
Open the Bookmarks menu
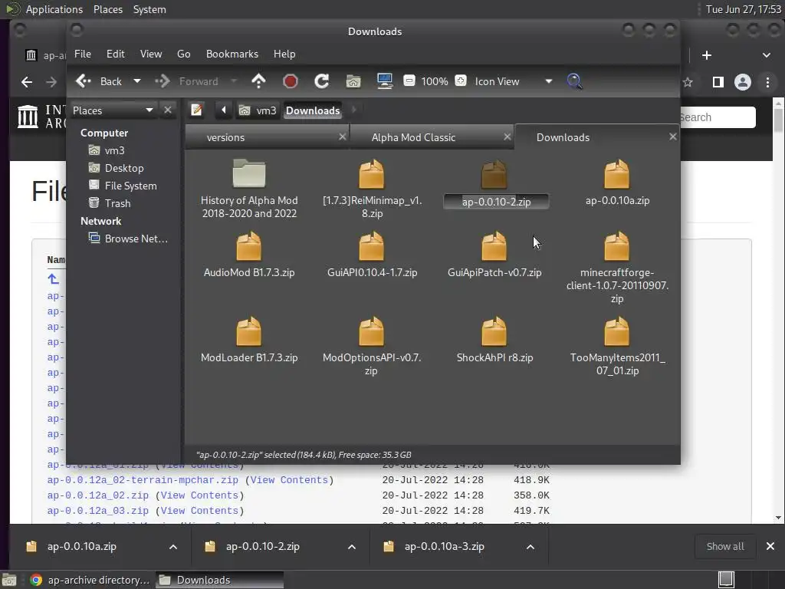(232, 54)
